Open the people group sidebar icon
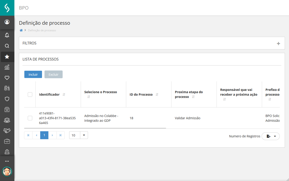 7,120
